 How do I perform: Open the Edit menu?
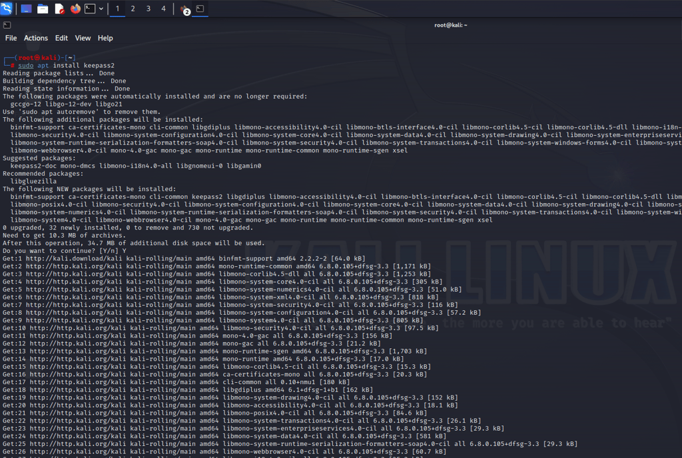coord(61,38)
